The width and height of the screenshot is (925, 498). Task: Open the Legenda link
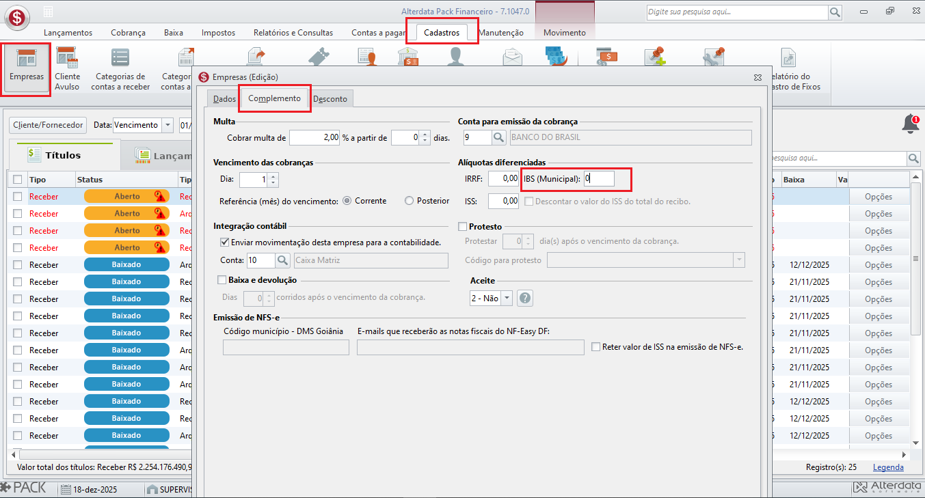tap(888, 467)
